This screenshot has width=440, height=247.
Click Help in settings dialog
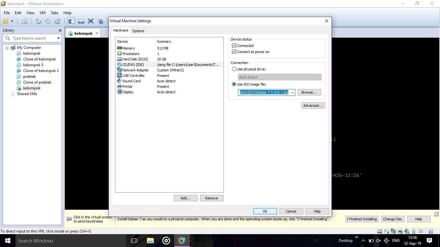coord(317,211)
